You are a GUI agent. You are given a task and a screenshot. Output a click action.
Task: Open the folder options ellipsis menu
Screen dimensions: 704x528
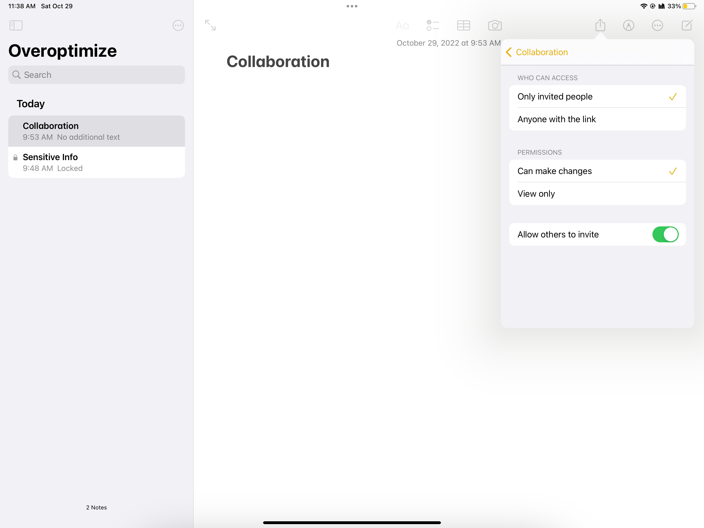[x=178, y=26]
